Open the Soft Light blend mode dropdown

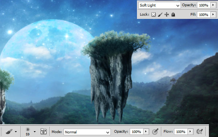[160, 5]
